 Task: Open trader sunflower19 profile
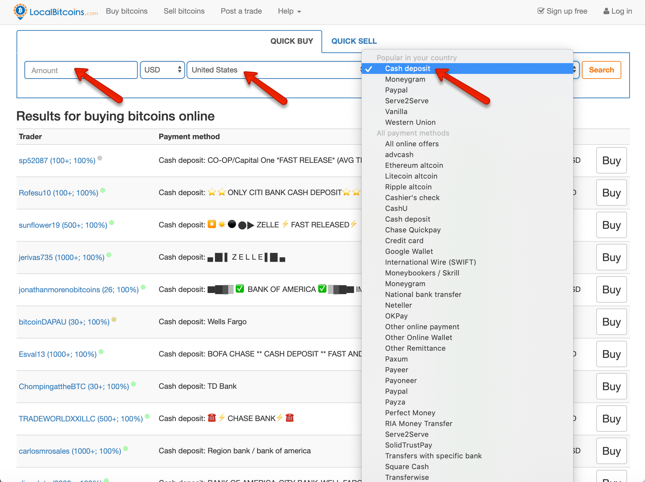point(63,225)
